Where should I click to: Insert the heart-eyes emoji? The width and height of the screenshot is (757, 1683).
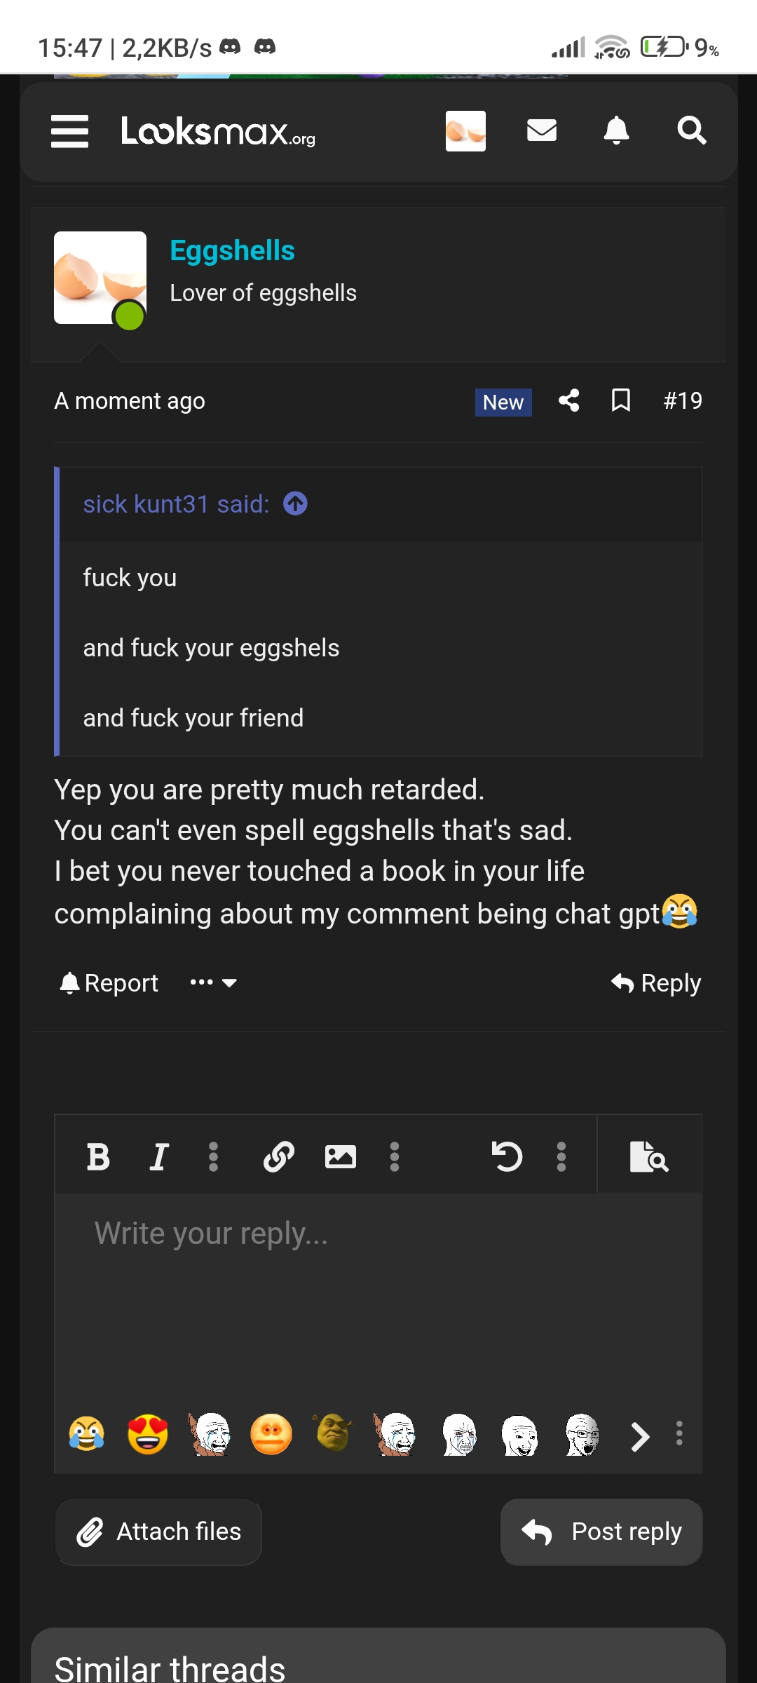(x=148, y=1435)
